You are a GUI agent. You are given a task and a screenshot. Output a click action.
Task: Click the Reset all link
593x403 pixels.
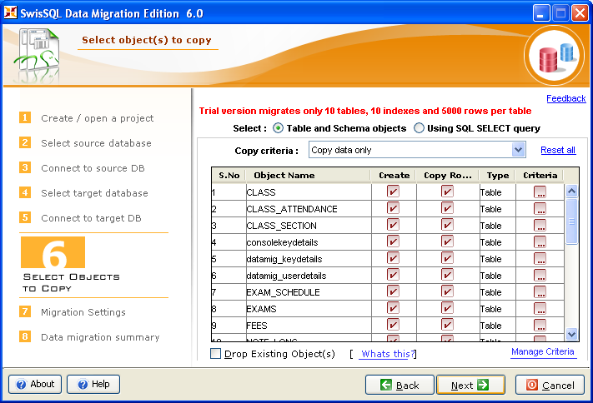(558, 150)
